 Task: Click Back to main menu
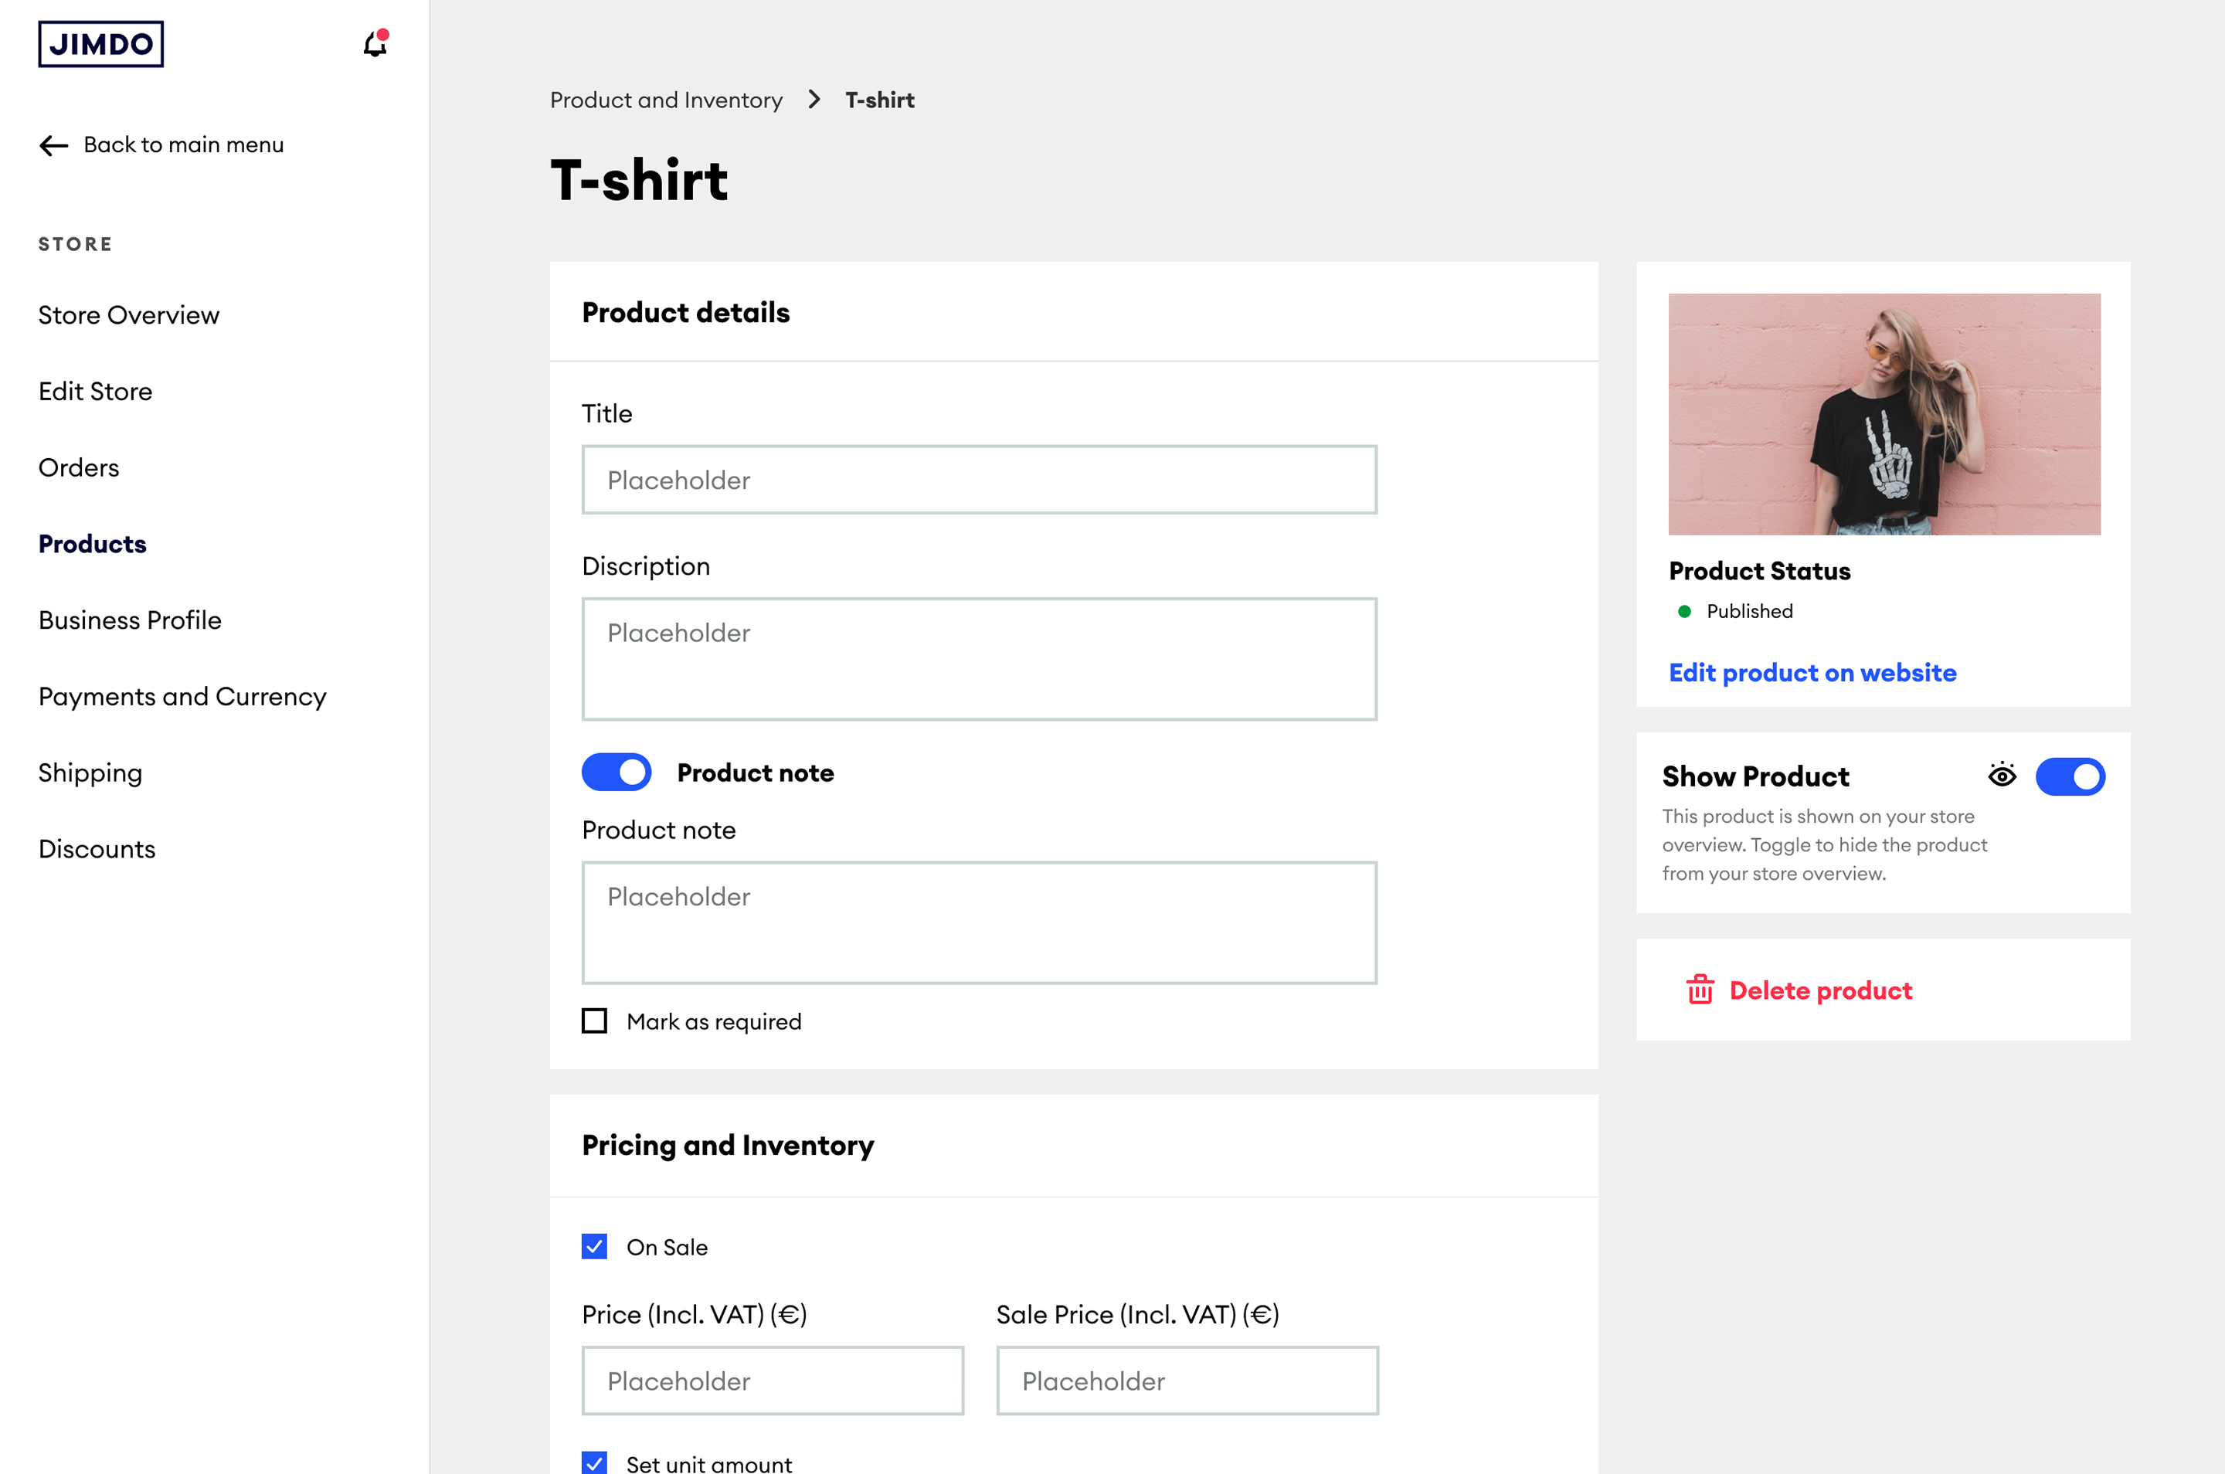[x=183, y=144]
